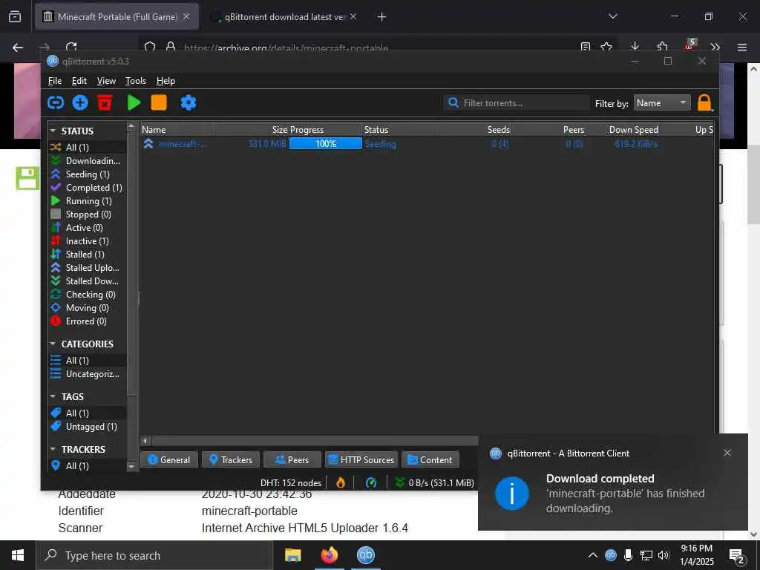Image resolution: width=760 pixels, height=570 pixels.
Task: Open the File menu
Action: (55, 81)
